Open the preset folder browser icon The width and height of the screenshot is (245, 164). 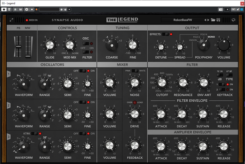point(213,20)
